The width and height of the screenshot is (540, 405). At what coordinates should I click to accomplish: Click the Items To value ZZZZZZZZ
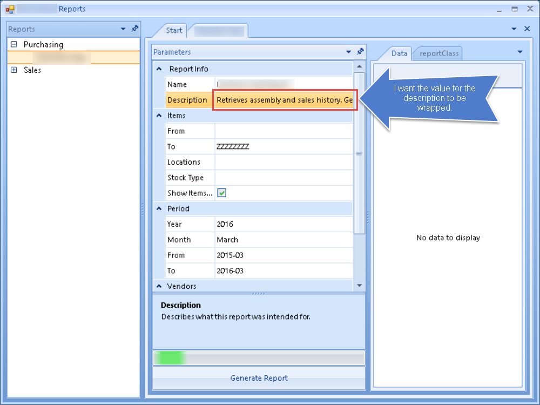click(233, 146)
